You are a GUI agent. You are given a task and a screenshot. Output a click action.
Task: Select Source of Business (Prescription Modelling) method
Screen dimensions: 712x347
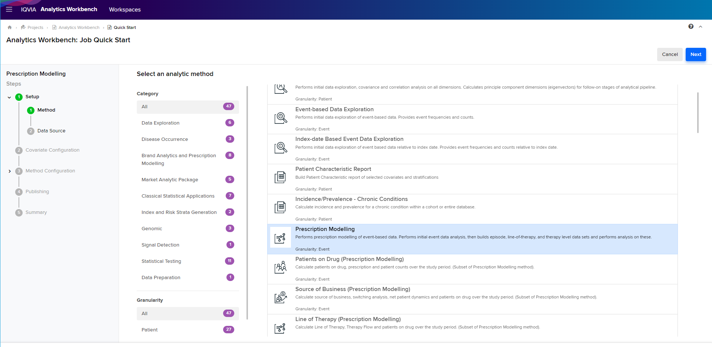coord(473,299)
